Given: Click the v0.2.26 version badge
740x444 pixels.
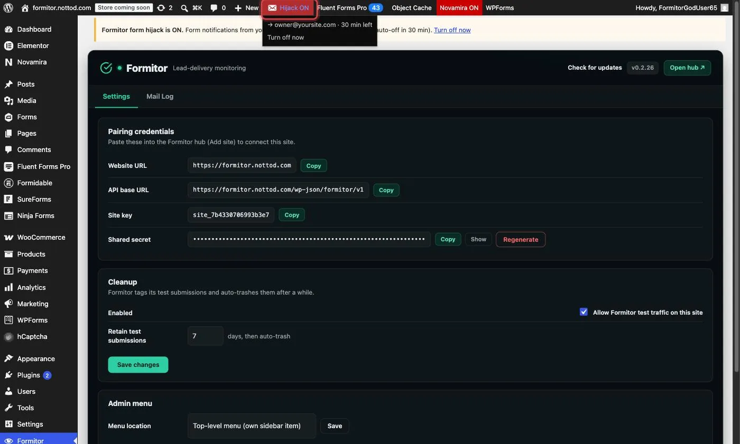Looking at the screenshot, I should tap(643, 68).
